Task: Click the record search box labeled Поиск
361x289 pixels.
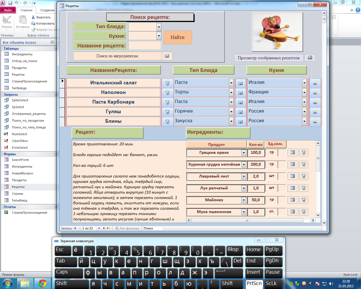Action: click(153, 228)
